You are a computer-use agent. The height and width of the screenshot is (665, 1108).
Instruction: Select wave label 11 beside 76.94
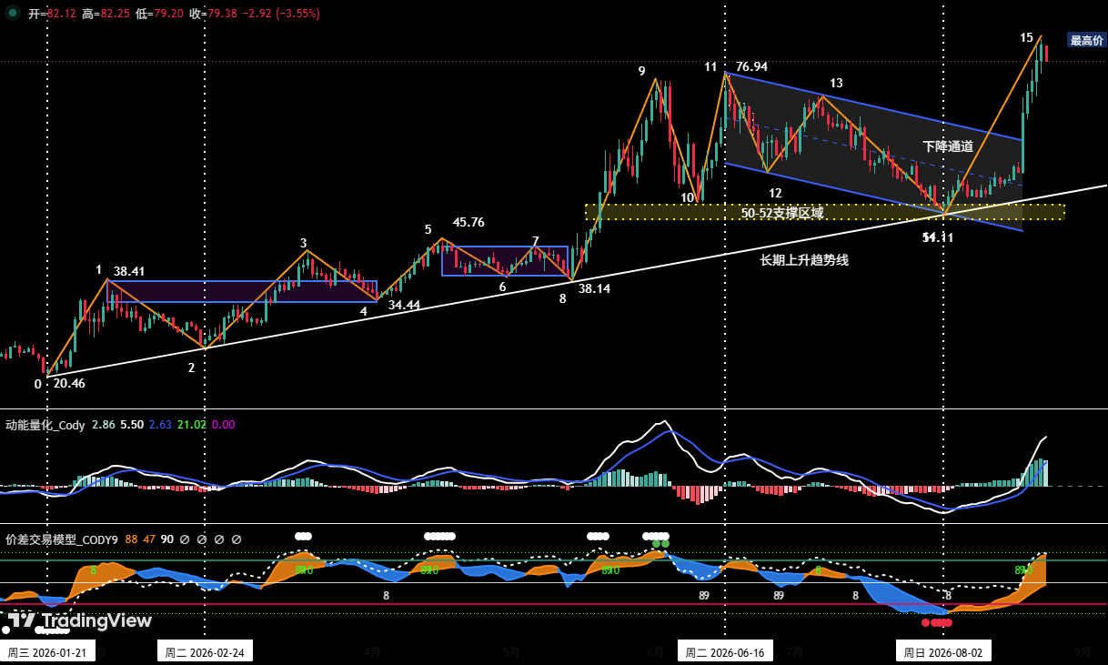tap(710, 66)
